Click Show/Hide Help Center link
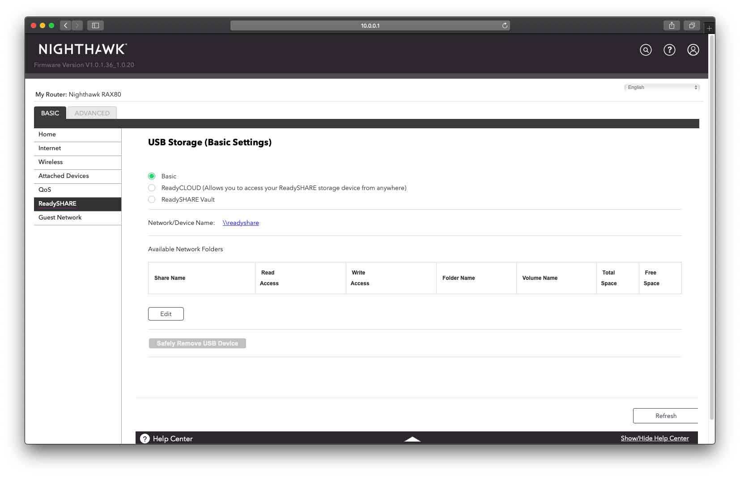 pos(655,438)
